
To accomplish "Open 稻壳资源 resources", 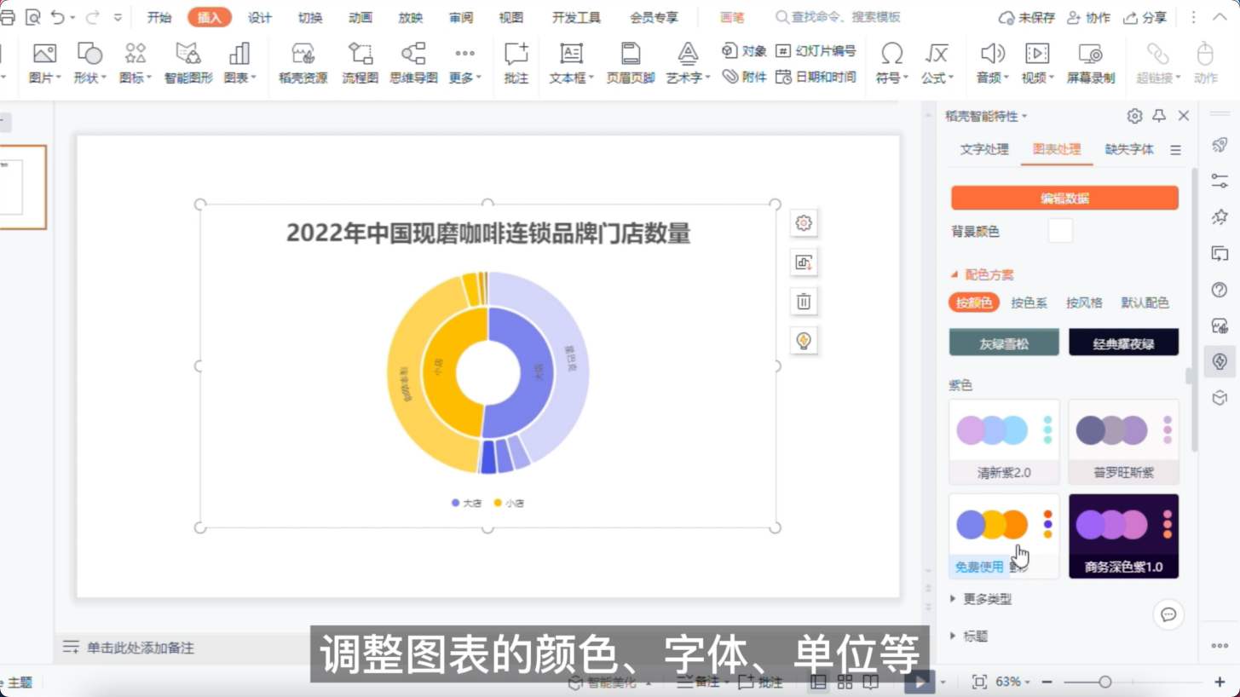I will (303, 63).
